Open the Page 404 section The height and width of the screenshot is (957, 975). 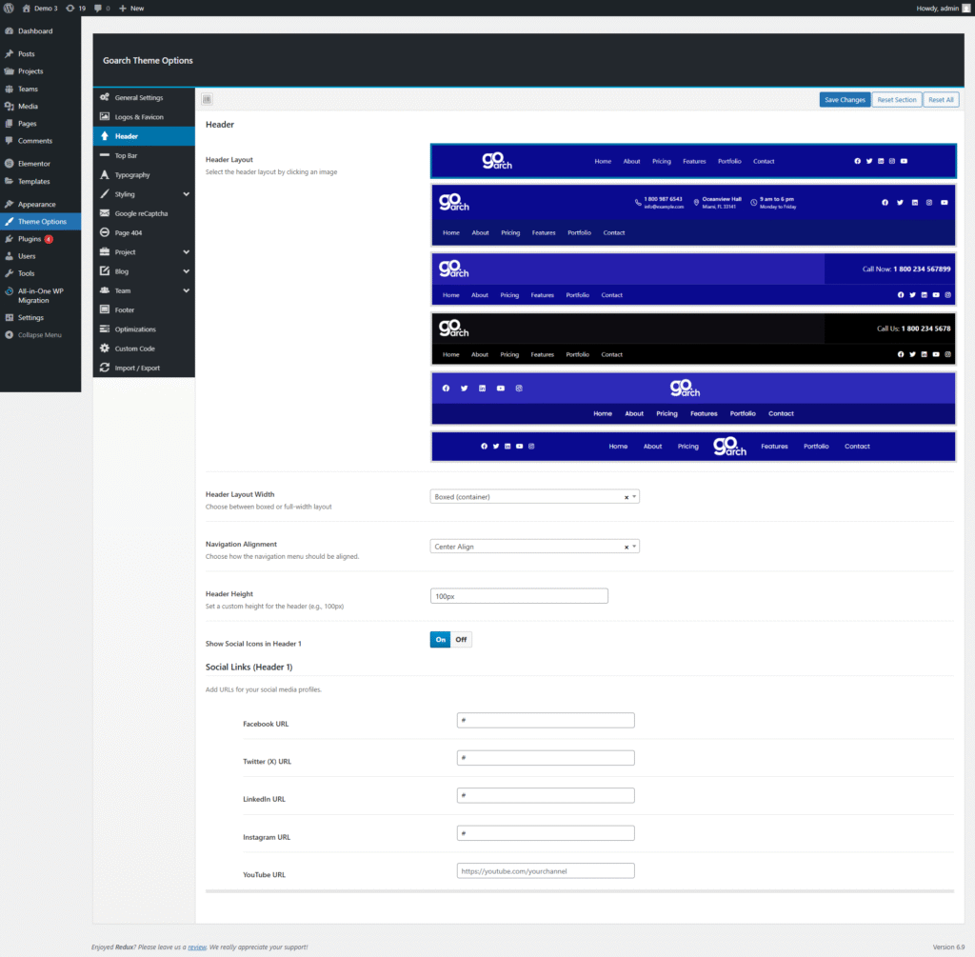pos(144,232)
